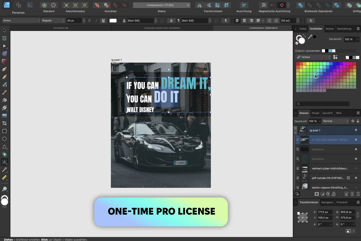Switch to the QuickFX tab
The image size is (361, 241).
tap(328, 113)
